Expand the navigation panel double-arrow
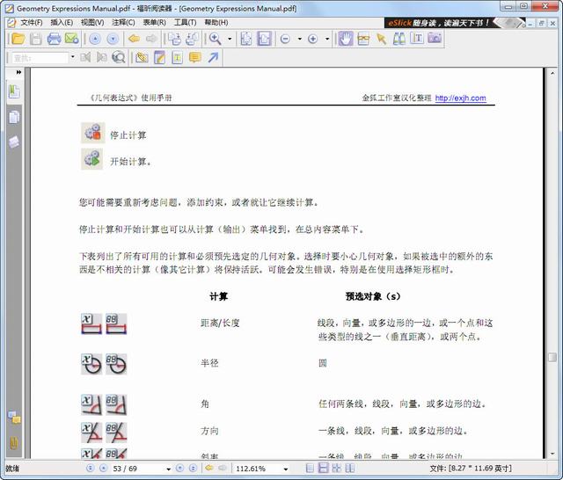 coord(18,72)
